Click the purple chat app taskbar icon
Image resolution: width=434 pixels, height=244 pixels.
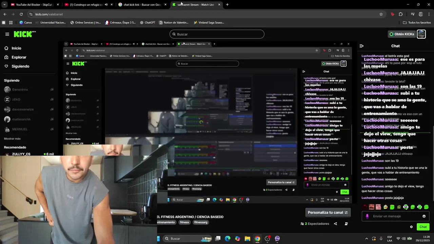(x=277, y=239)
